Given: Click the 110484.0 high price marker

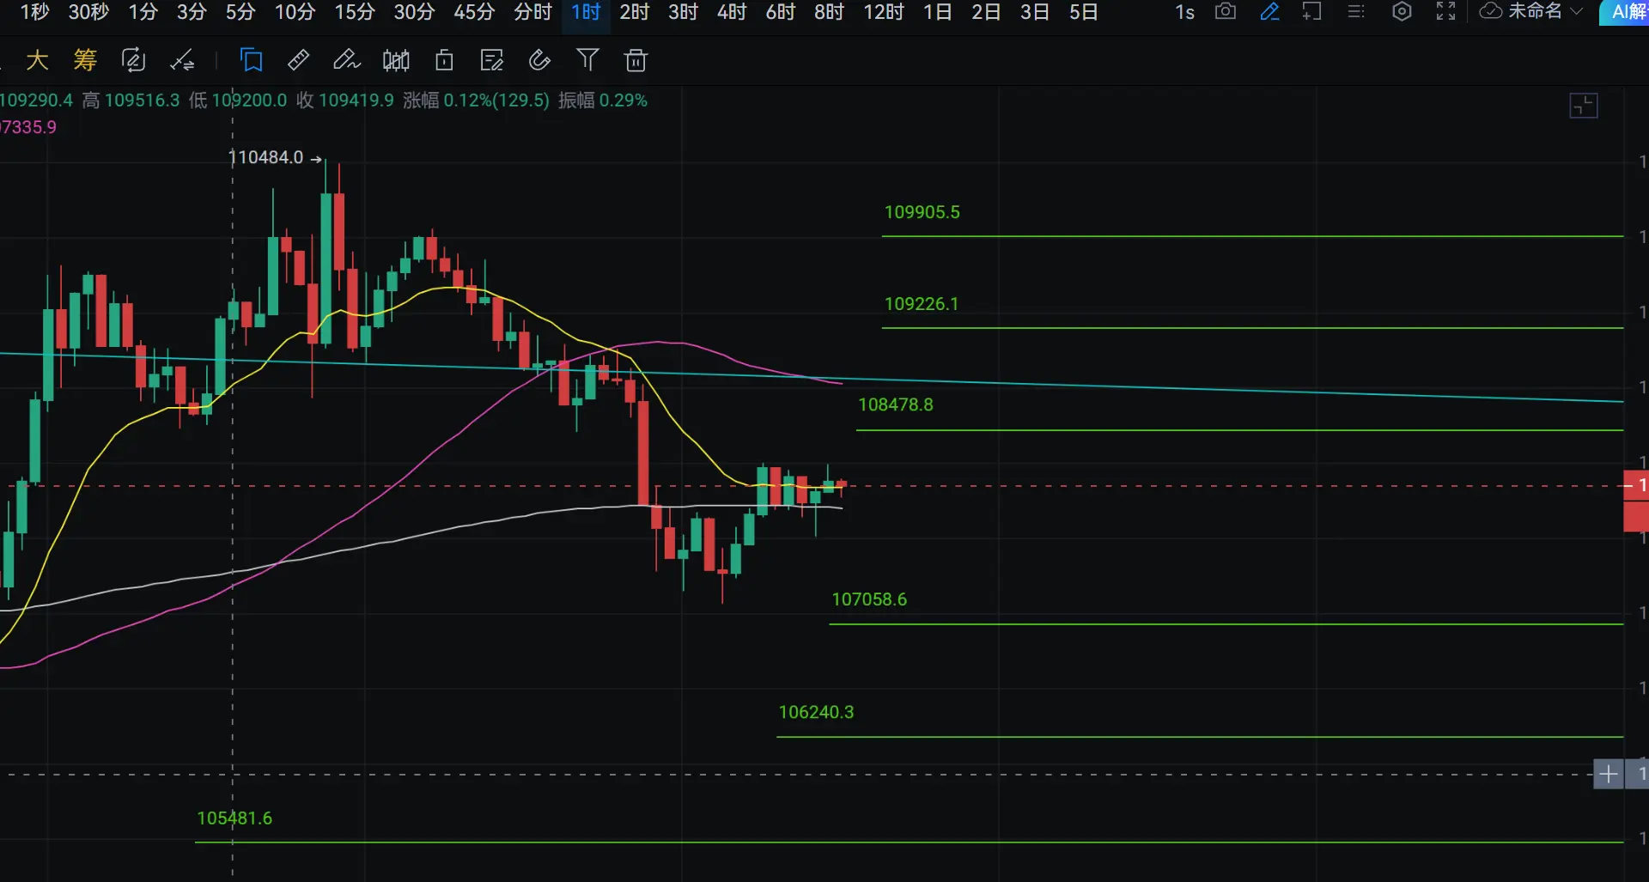Looking at the screenshot, I should pos(265,157).
